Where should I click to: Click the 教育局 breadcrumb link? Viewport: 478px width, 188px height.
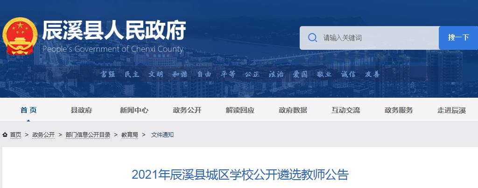[x=130, y=135]
